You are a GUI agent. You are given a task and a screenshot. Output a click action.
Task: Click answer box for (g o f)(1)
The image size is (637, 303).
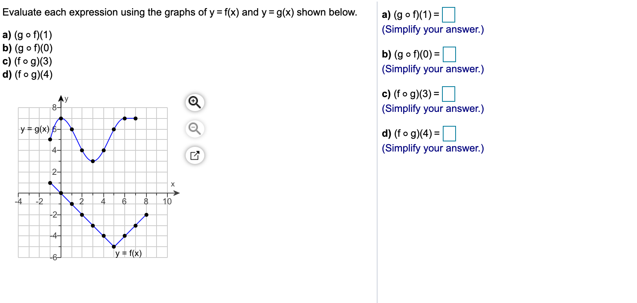(x=449, y=15)
